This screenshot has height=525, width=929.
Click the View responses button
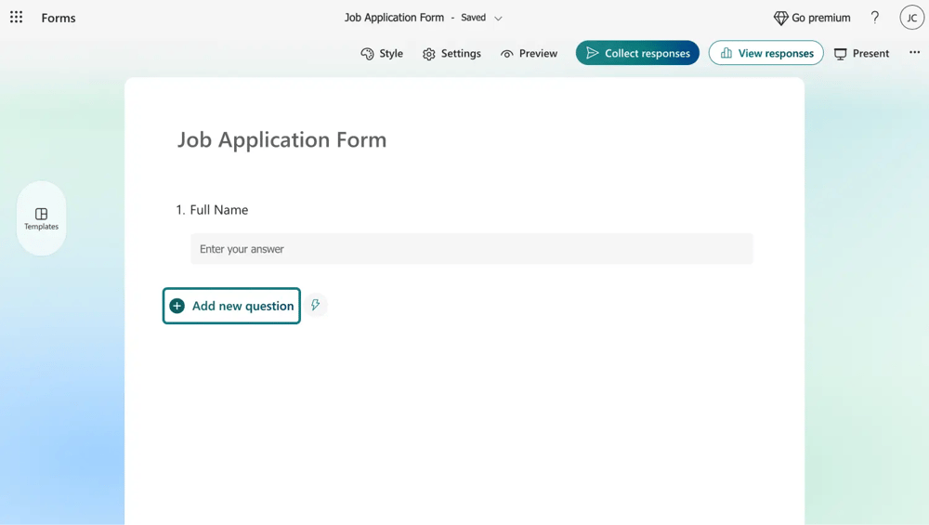click(x=765, y=53)
